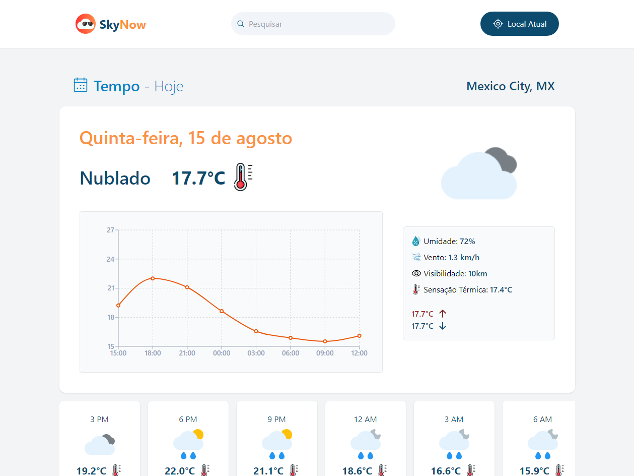The height and width of the screenshot is (476, 634).
Task: Click the thermometer icon beside Sensação Térmica
Action: click(x=416, y=289)
